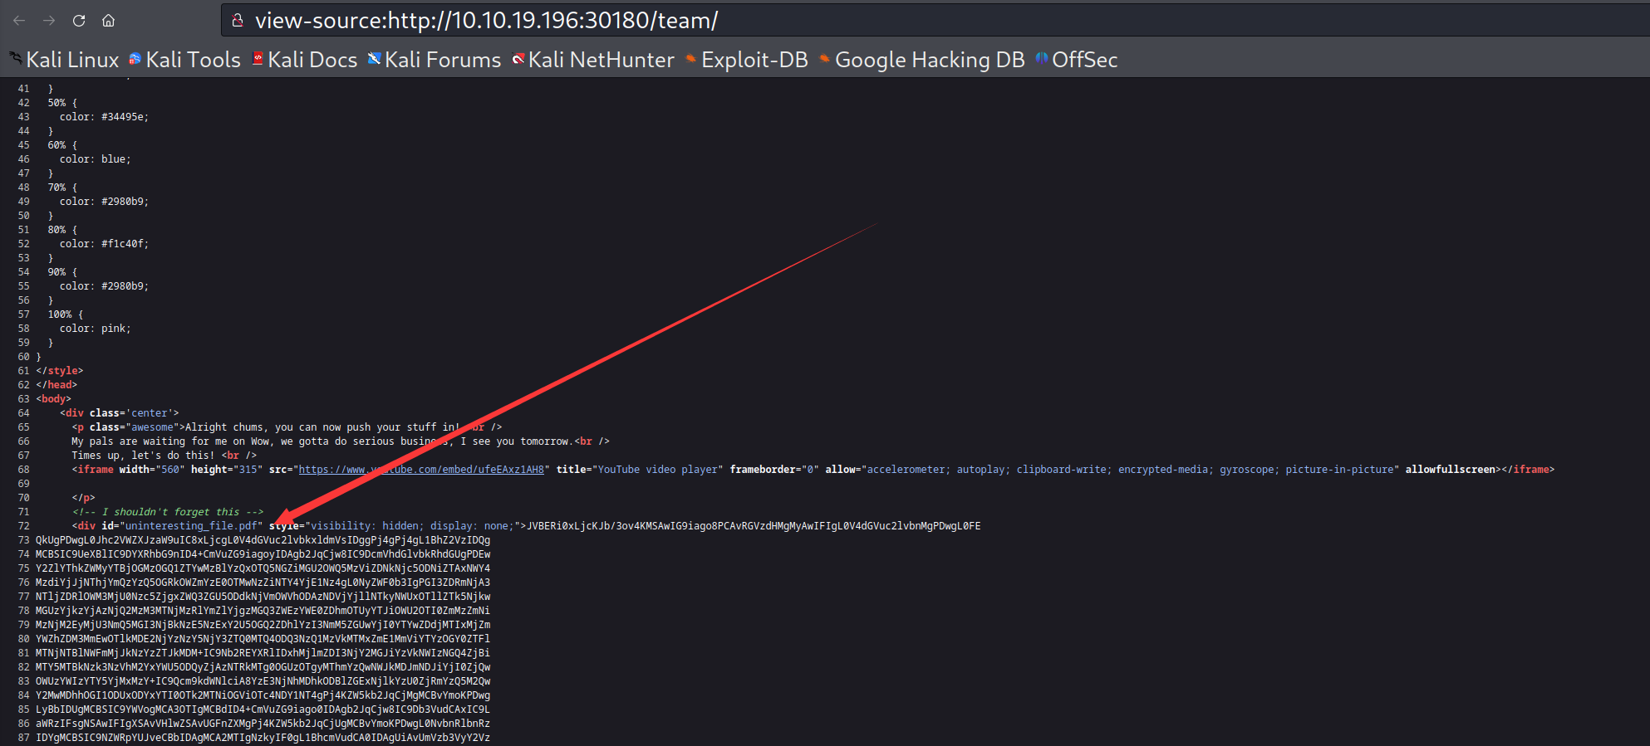Open the Exploit-DB bookmark
Screen dimensions: 1650x746
click(746, 60)
